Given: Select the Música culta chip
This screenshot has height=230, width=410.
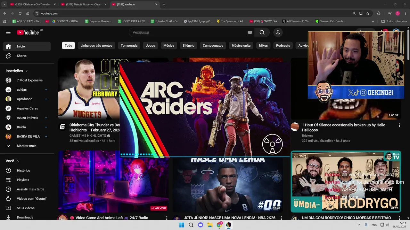Looking at the screenshot, I should click(241, 45).
